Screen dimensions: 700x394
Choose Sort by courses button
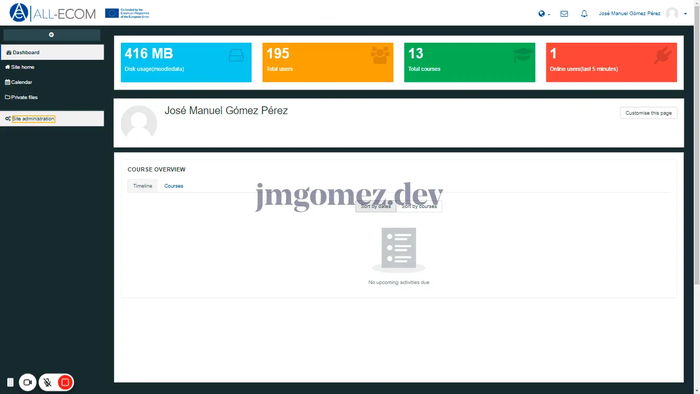[x=419, y=206]
